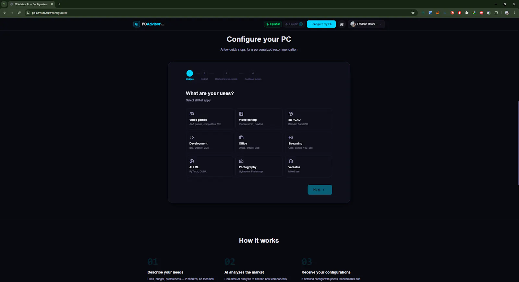Click the blue translate-style extension icon
The width and height of the screenshot is (519, 282).
point(430,13)
